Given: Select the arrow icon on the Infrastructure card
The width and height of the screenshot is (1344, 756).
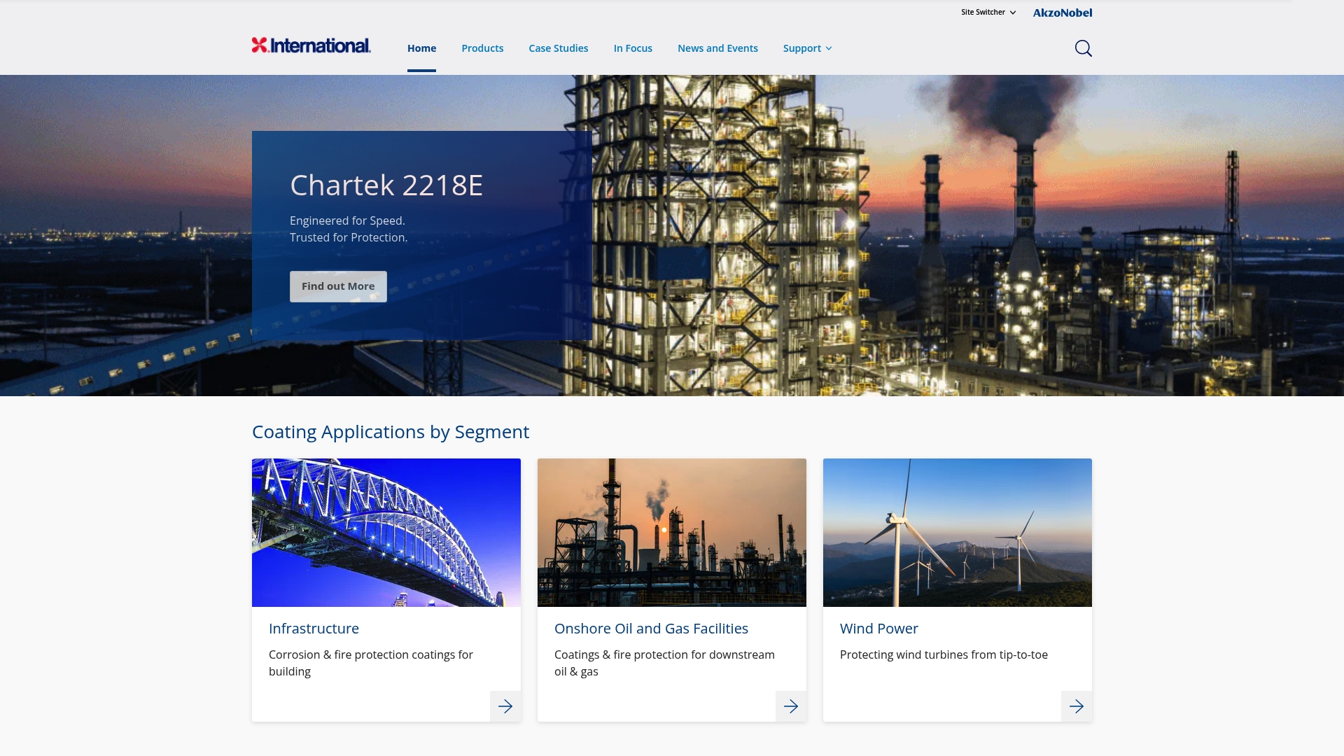Looking at the screenshot, I should (505, 706).
